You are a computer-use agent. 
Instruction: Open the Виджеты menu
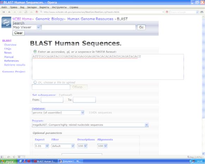(x=44, y=7)
